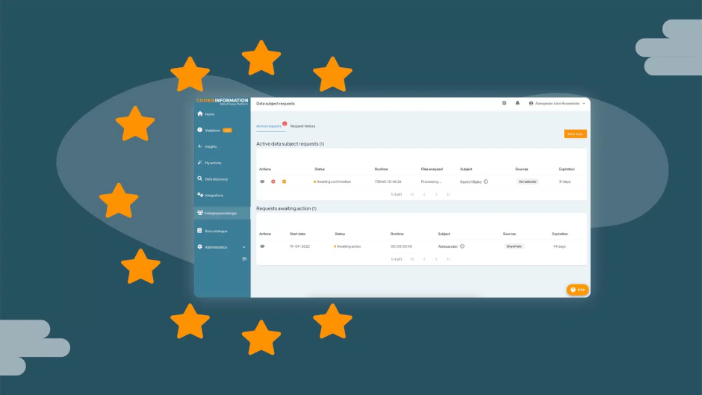The height and width of the screenshot is (395, 702).
Task: Open the Help button
Action: (577, 290)
